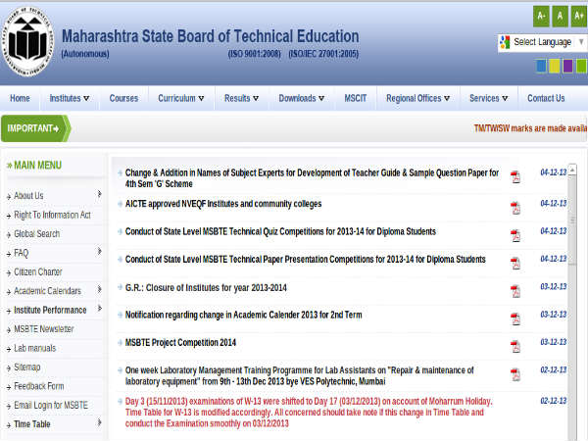Expand the About Us sidebar submenu arrow
Screen dimensions: 588x441
pyautogui.click(x=100, y=195)
